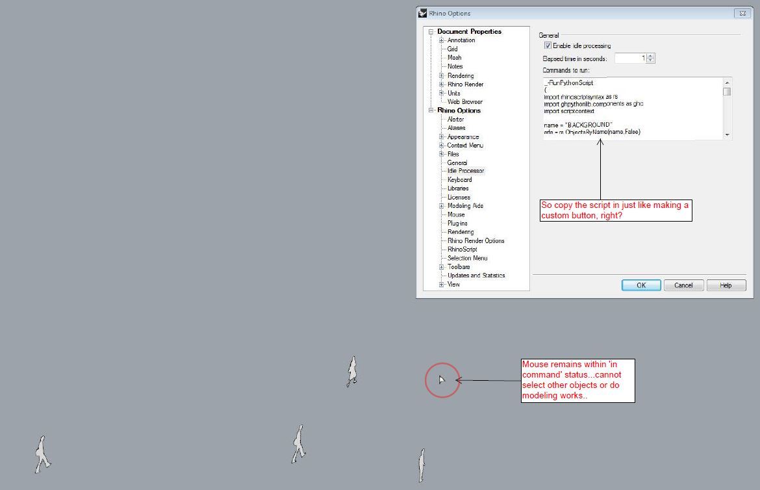Image resolution: width=760 pixels, height=490 pixels.
Task: Disable the 'Enable idle processing' checkbox
Action: point(548,45)
